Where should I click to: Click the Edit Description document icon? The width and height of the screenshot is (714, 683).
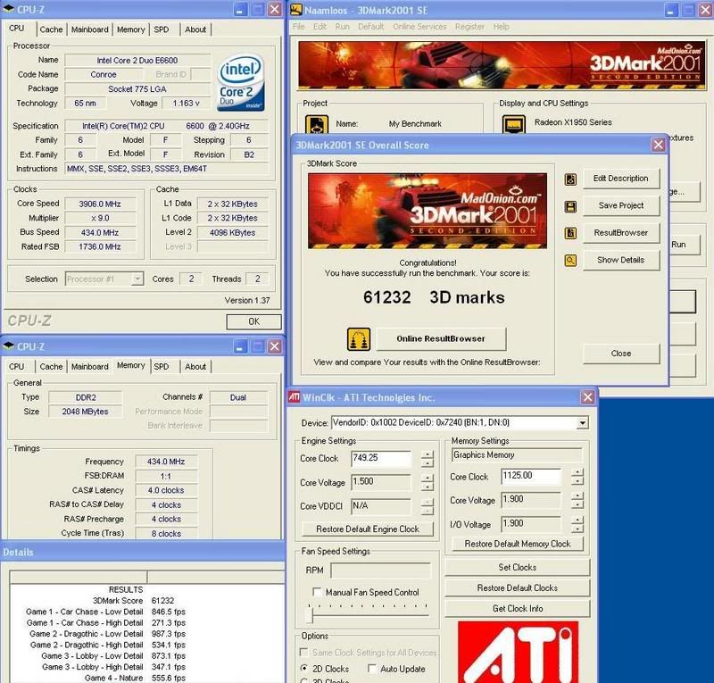click(570, 179)
